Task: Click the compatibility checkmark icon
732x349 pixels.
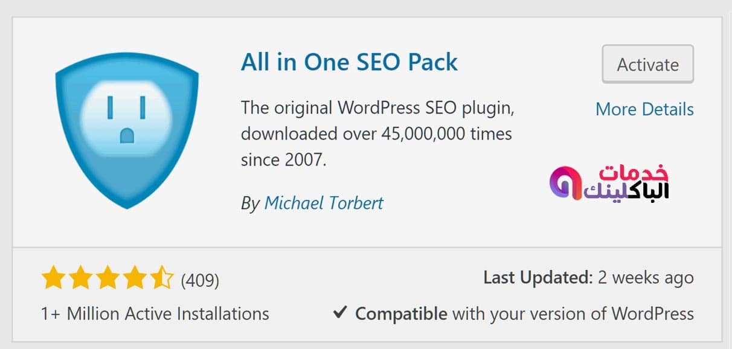Action: click(x=340, y=313)
